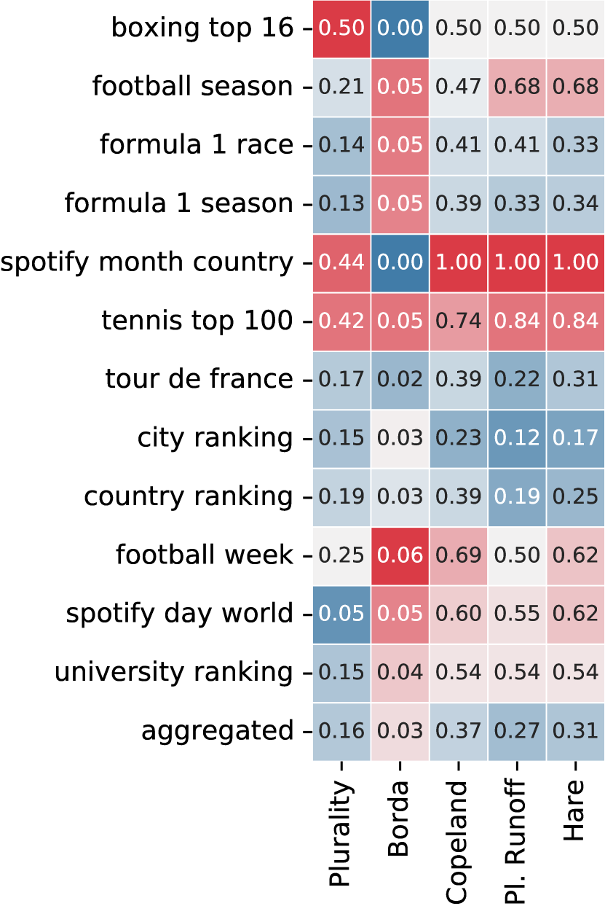Select the 0.37 Copeland cell in aggregated row
This screenshot has width=605, height=906.
(458, 730)
